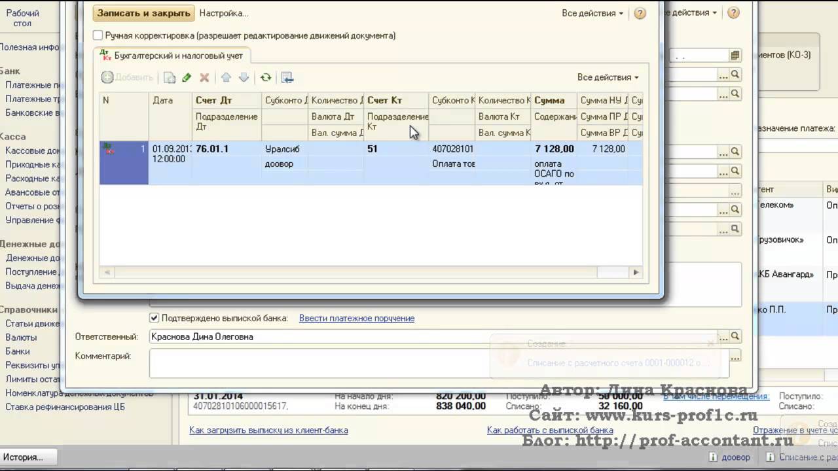Click the output list icon after refresh
This screenshot has width=838, height=471.
[287, 77]
